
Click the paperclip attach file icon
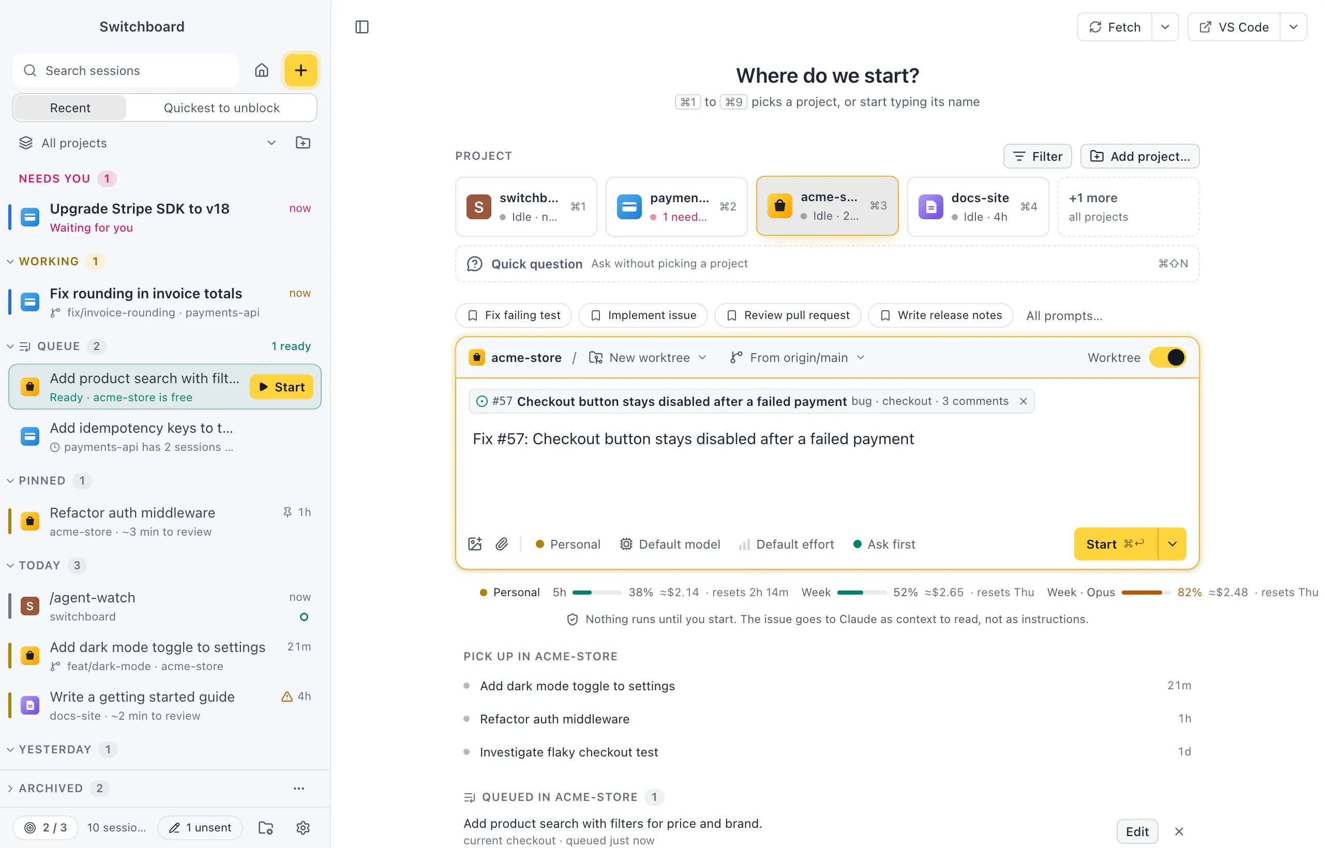tap(501, 544)
